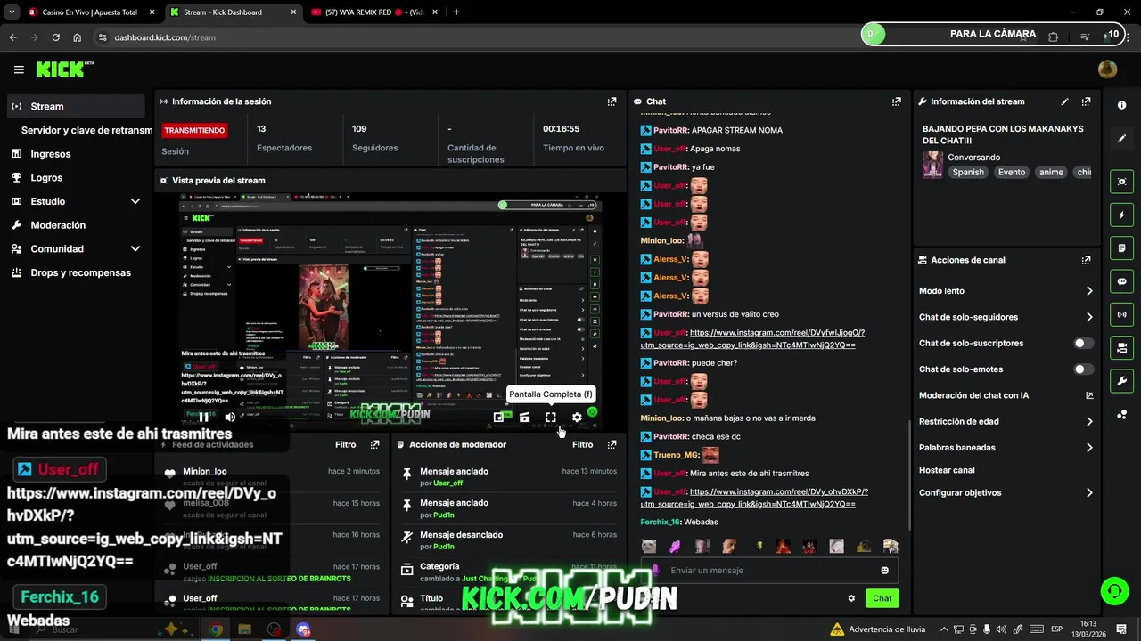Expand Modo lento options
1141x641 pixels.
1089,291
